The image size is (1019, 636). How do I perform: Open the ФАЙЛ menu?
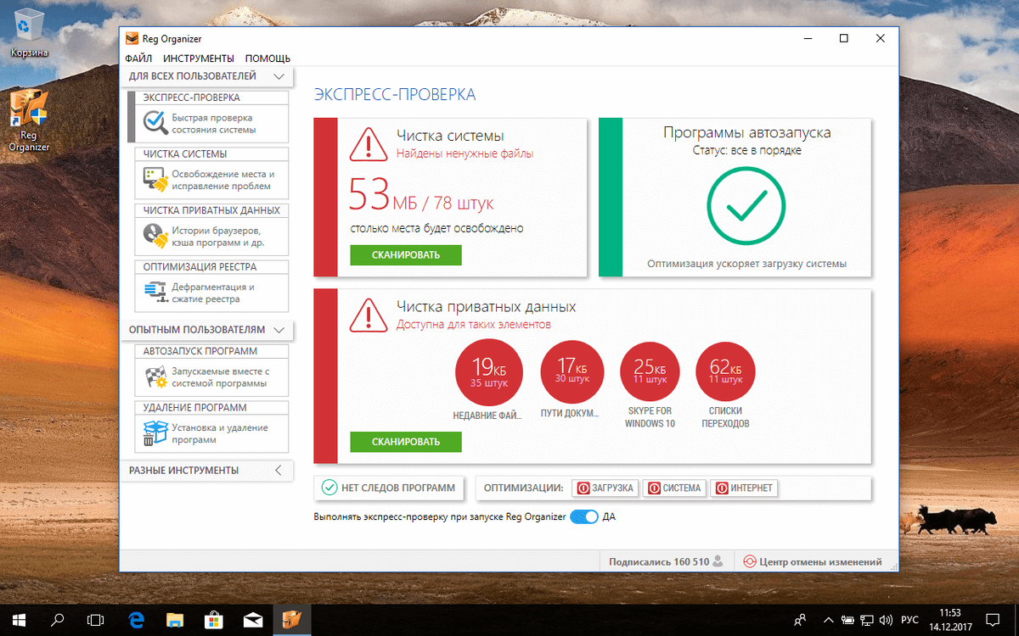click(138, 59)
